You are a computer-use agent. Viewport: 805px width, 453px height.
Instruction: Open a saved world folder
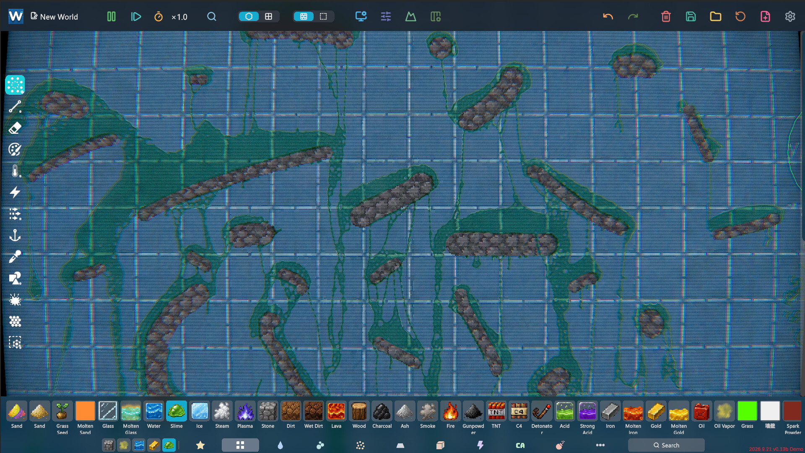(715, 17)
